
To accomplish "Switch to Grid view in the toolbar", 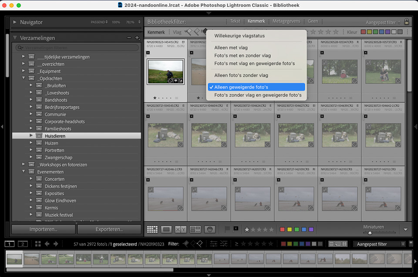I will click(x=152, y=229).
